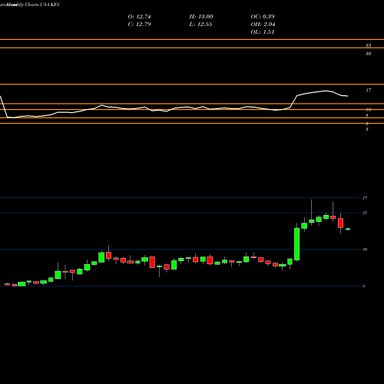Select the 'H: 13.00' high value
Screen dimensions: 384x384
[201, 17]
